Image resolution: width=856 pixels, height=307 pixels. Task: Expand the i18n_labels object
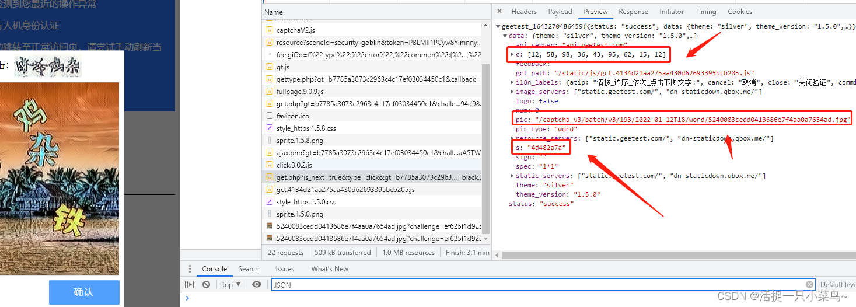[x=512, y=82]
